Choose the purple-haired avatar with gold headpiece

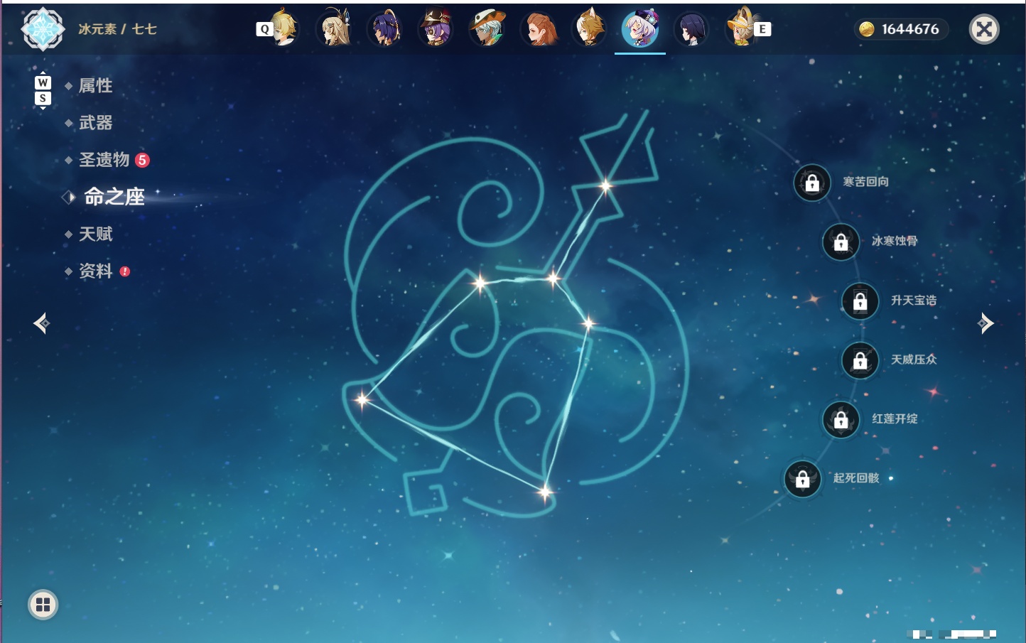click(386, 28)
